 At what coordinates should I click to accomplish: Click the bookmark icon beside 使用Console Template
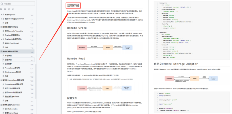click(x=3, y=31)
